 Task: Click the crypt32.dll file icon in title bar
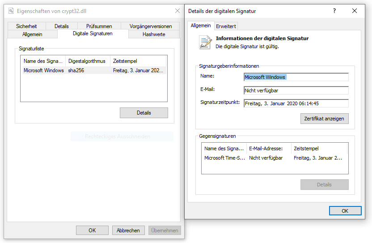click(x=11, y=11)
